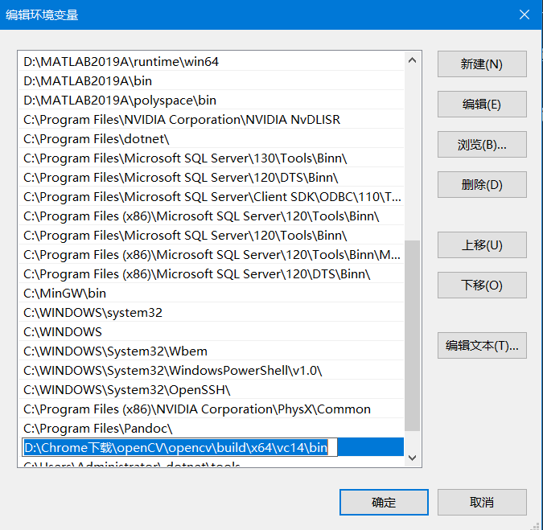Open 浏览(B)... folder browser
This screenshot has height=530, width=543.
pyautogui.click(x=482, y=144)
